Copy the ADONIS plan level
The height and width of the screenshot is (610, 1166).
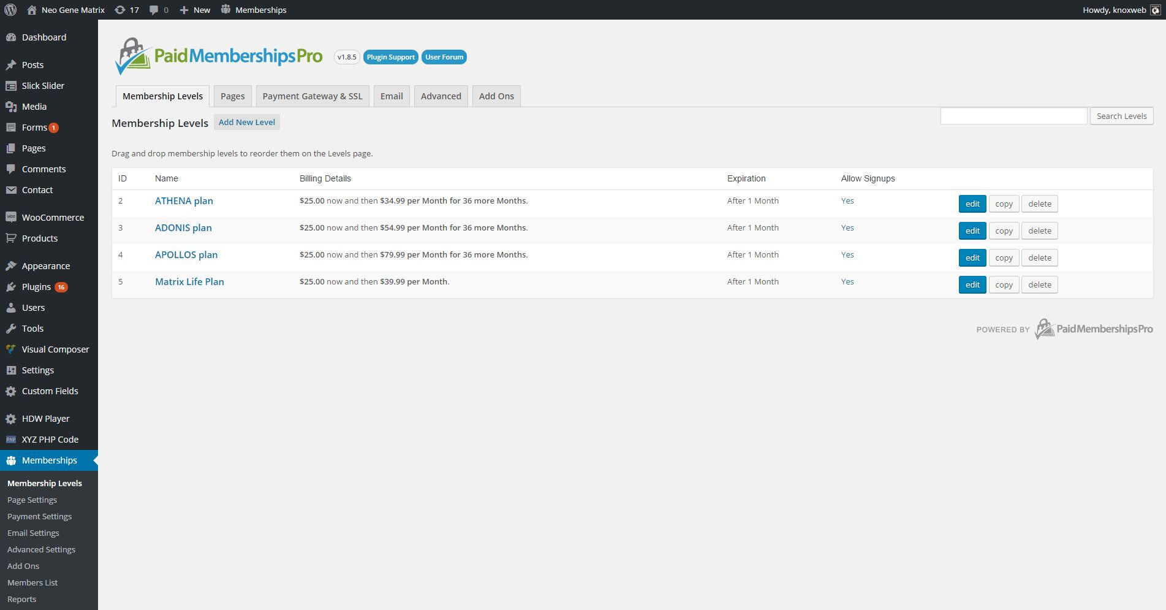[1004, 231]
